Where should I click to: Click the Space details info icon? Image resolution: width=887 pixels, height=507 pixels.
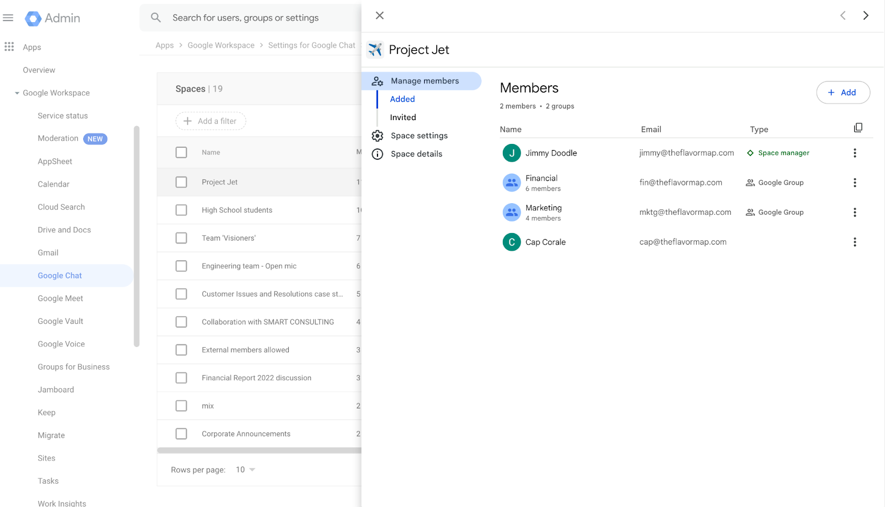378,154
